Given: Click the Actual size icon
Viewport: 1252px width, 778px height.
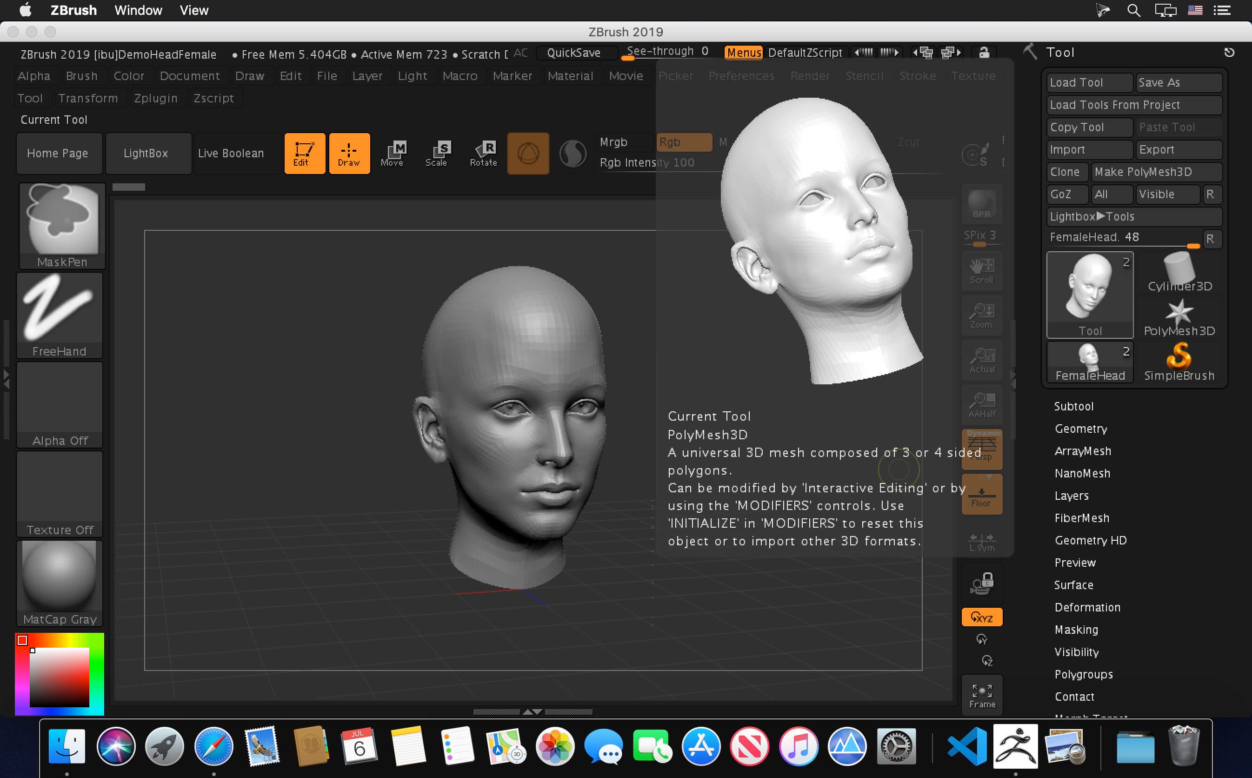Looking at the screenshot, I should (982, 360).
